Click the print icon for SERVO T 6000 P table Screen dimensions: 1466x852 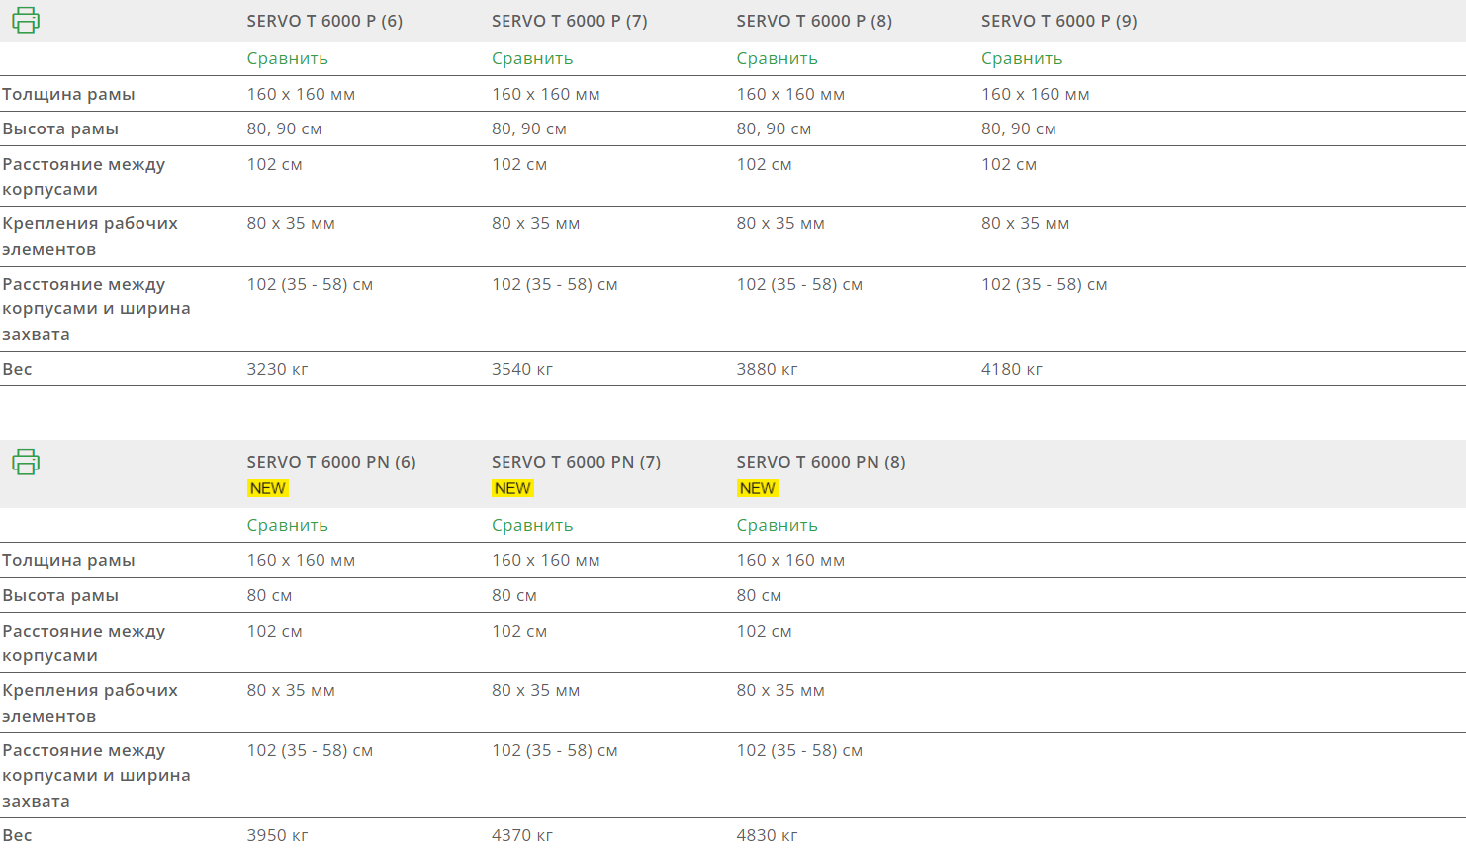pos(26,20)
